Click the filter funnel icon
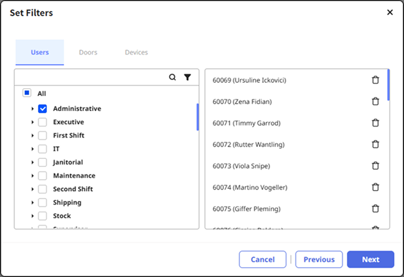The height and width of the screenshot is (277, 404). point(188,77)
